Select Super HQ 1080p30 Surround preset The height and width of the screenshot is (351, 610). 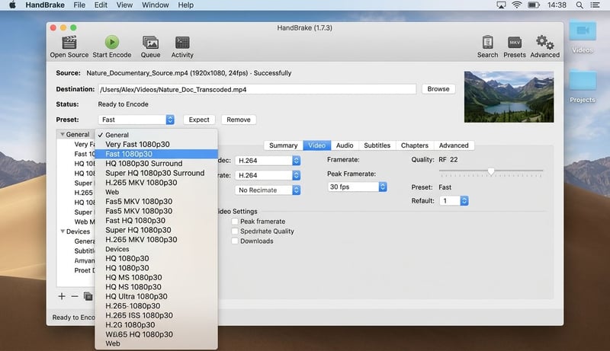click(x=156, y=173)
